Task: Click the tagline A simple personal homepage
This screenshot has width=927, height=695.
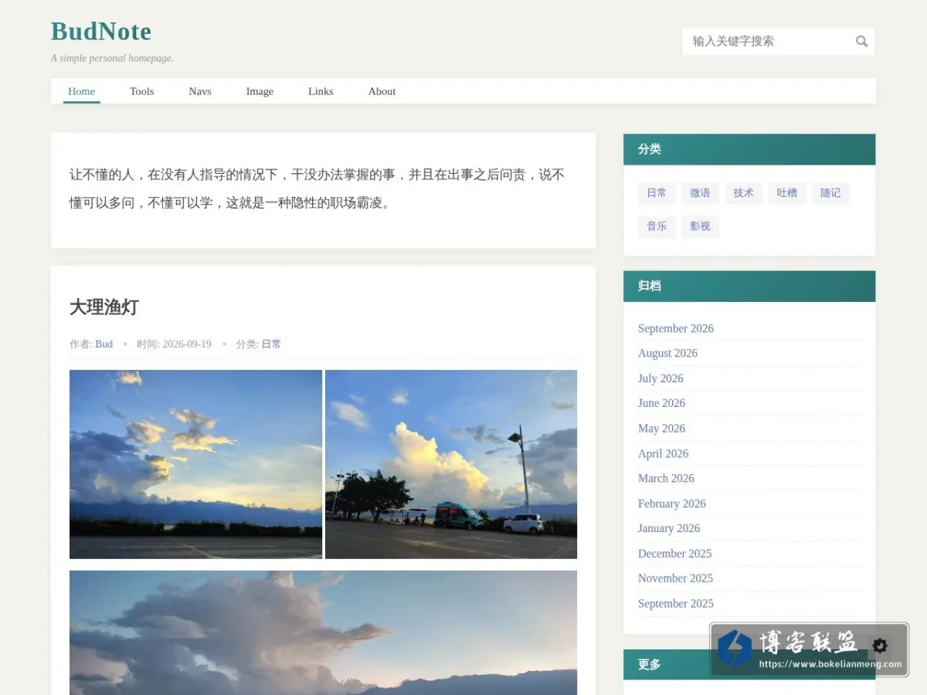Action: [112, 59]
